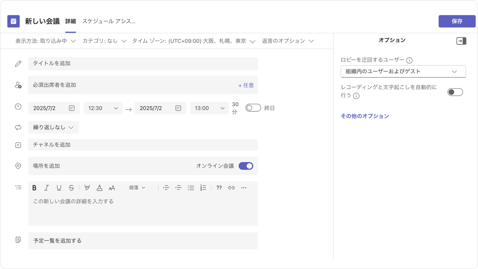The width and height of the screenshot is (478, 269).
Task: Click info icon next to ロビーを迂回するユーザー
Action: pyautogui.click(x=409, y=60)
